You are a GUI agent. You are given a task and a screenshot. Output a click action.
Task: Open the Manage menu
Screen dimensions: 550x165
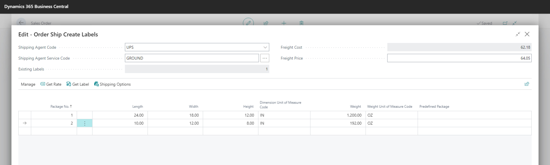[x=28, y=84]
